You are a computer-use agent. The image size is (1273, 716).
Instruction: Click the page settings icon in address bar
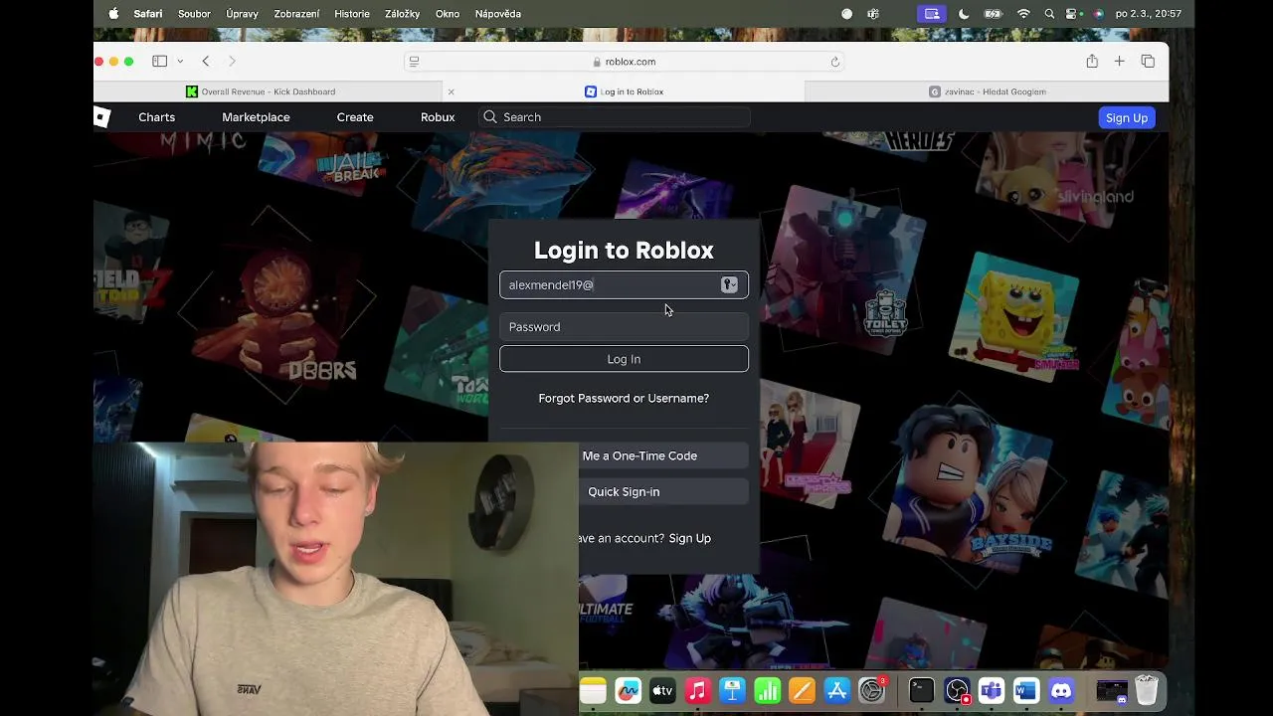pos(415,62)
